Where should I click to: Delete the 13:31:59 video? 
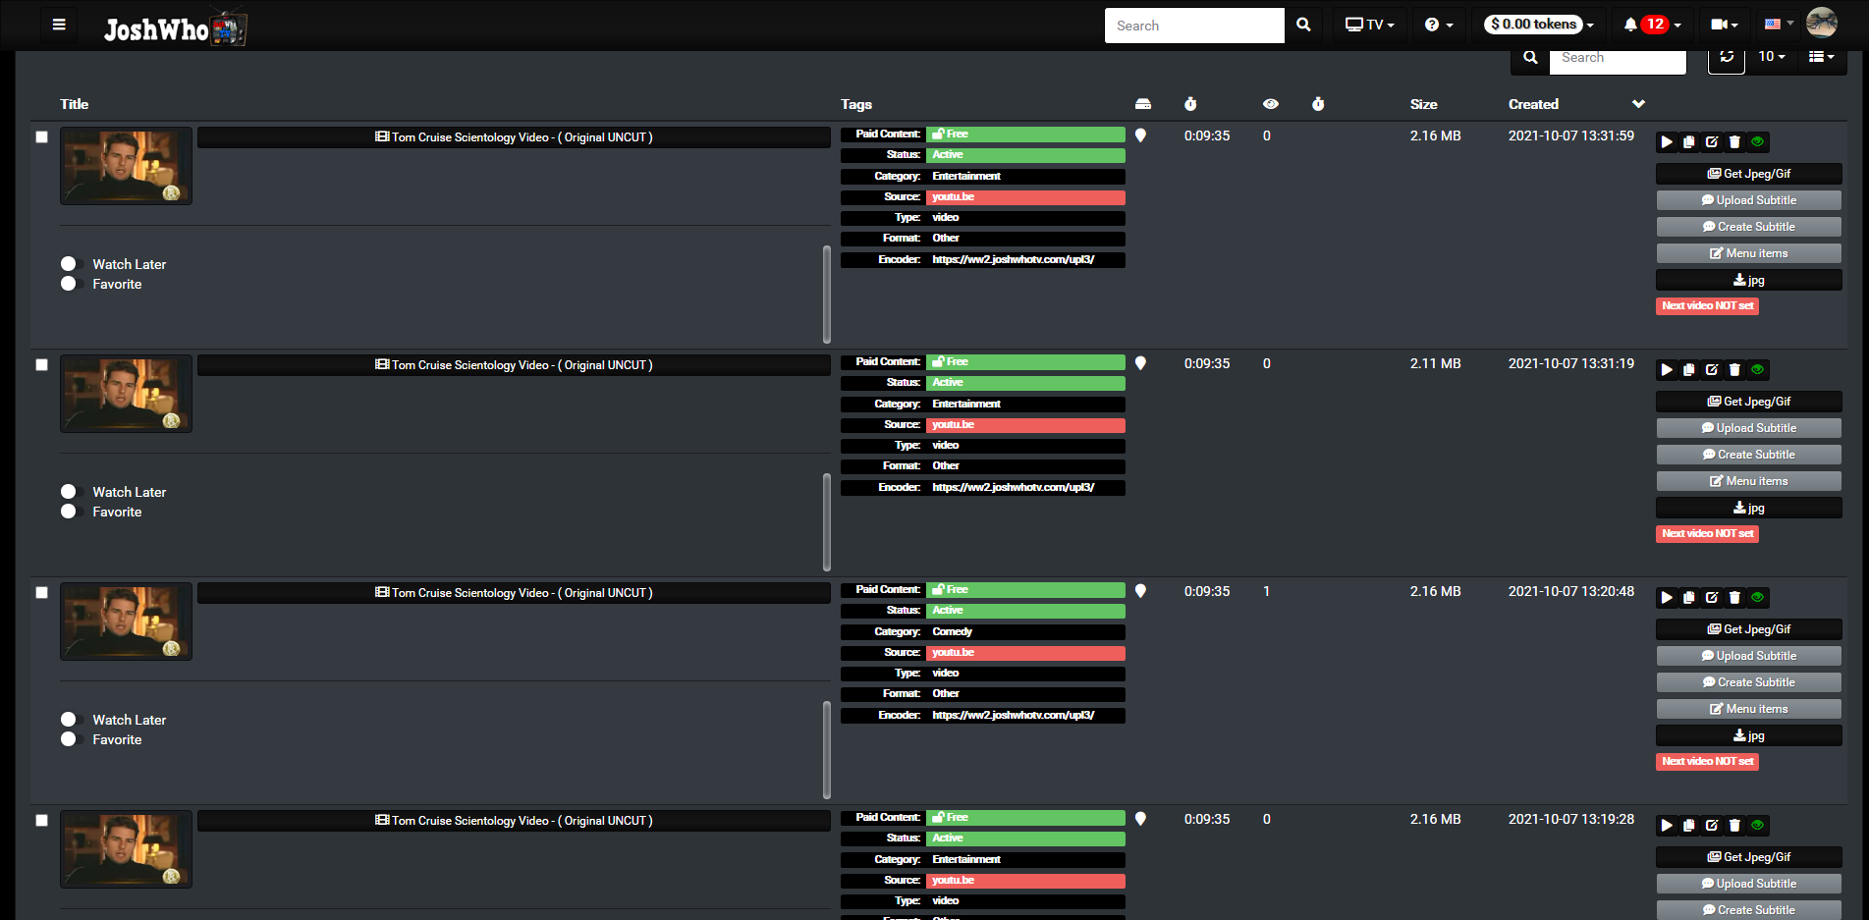(x=1734, y=142)
